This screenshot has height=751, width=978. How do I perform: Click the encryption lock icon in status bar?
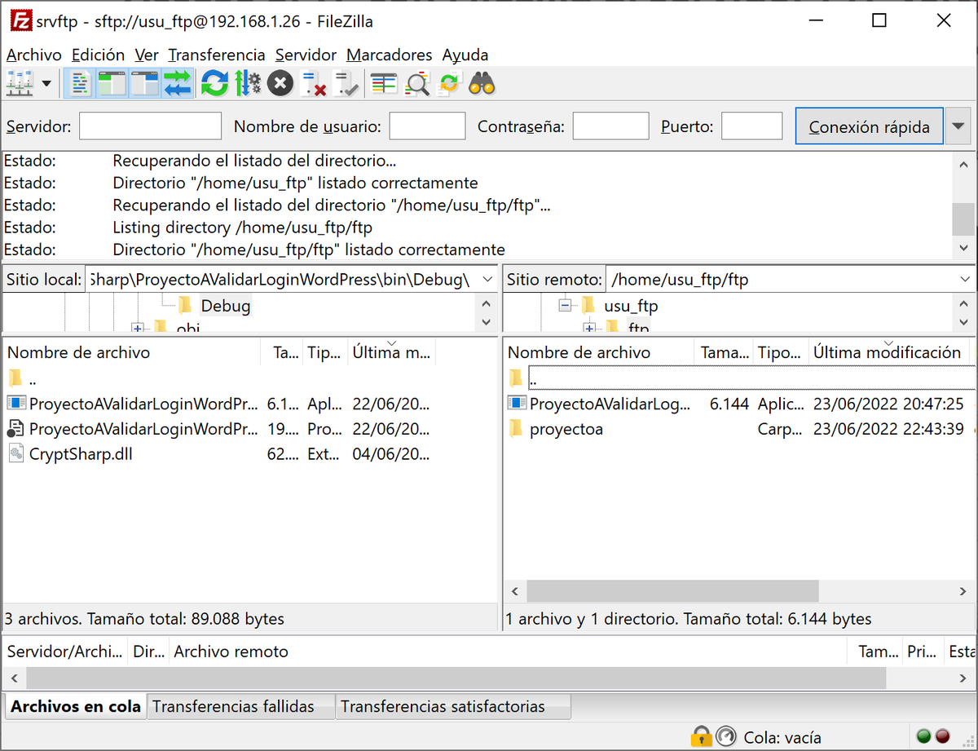[700, 737]
